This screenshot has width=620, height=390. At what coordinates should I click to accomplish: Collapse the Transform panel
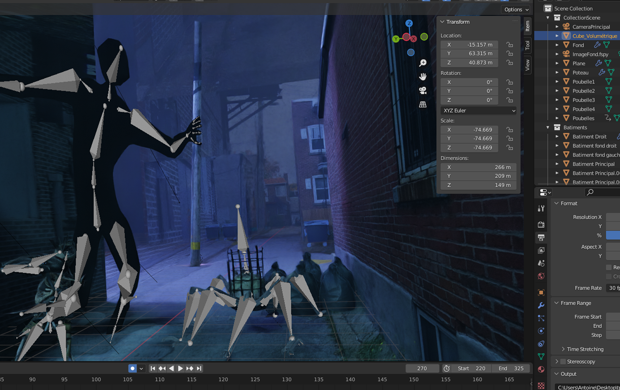(x=442, y=22)
